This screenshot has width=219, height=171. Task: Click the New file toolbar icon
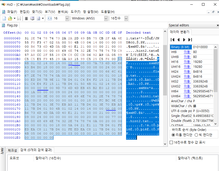pyautogui.click(x=4, y=18)
